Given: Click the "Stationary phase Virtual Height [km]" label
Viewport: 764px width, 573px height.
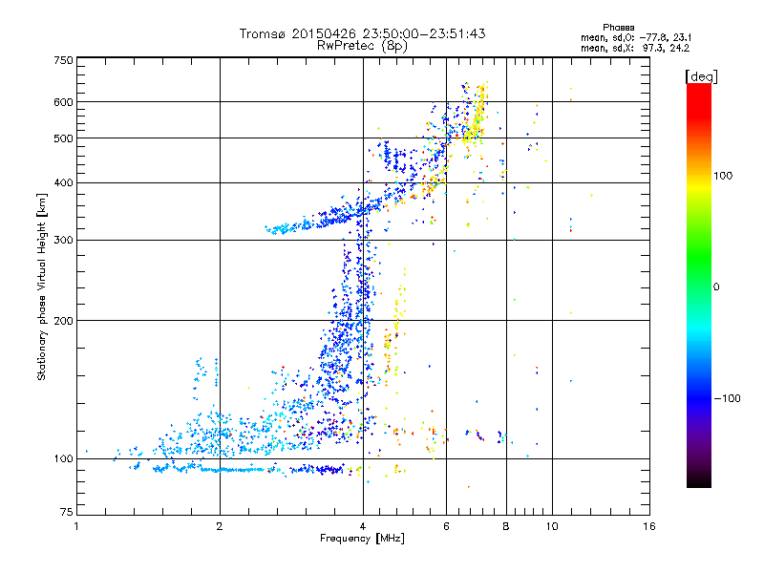Looking at the screenshot, I should point(41,287).
